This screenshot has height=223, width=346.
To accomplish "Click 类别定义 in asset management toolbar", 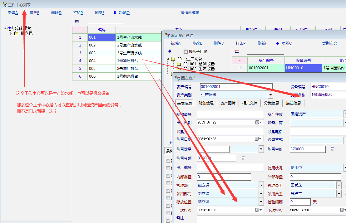I will [329, 43].
